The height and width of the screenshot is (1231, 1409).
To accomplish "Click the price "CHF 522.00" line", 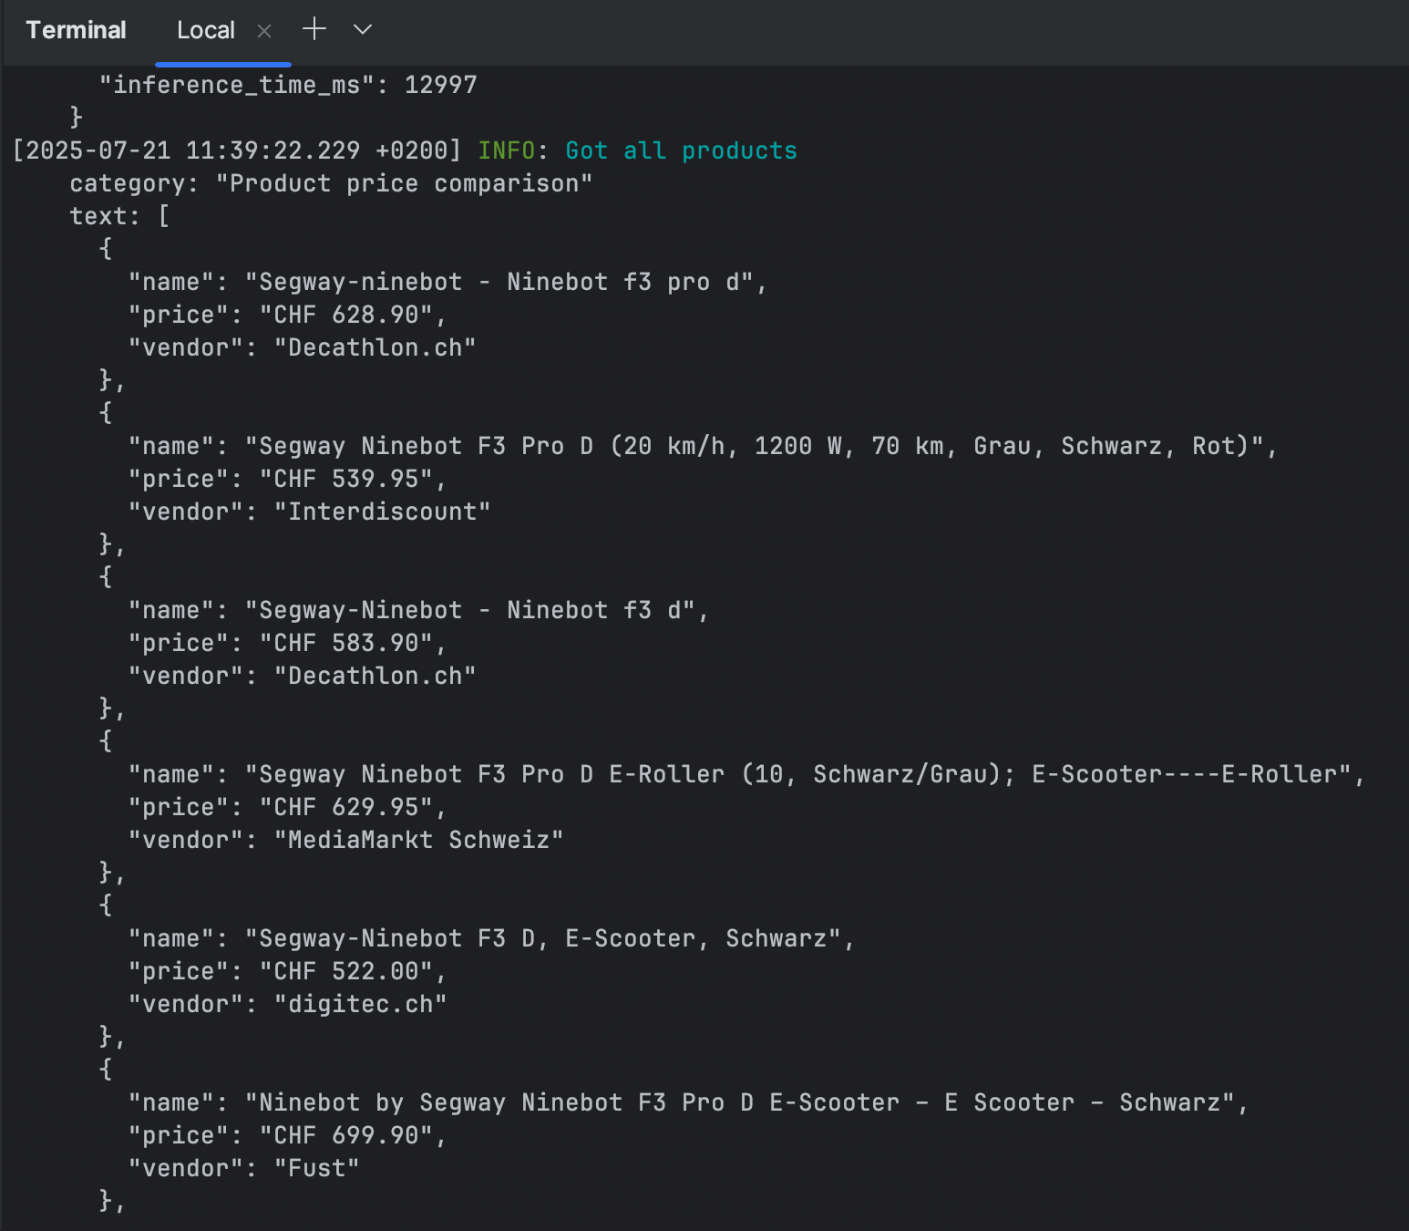I will pos(288,971).
